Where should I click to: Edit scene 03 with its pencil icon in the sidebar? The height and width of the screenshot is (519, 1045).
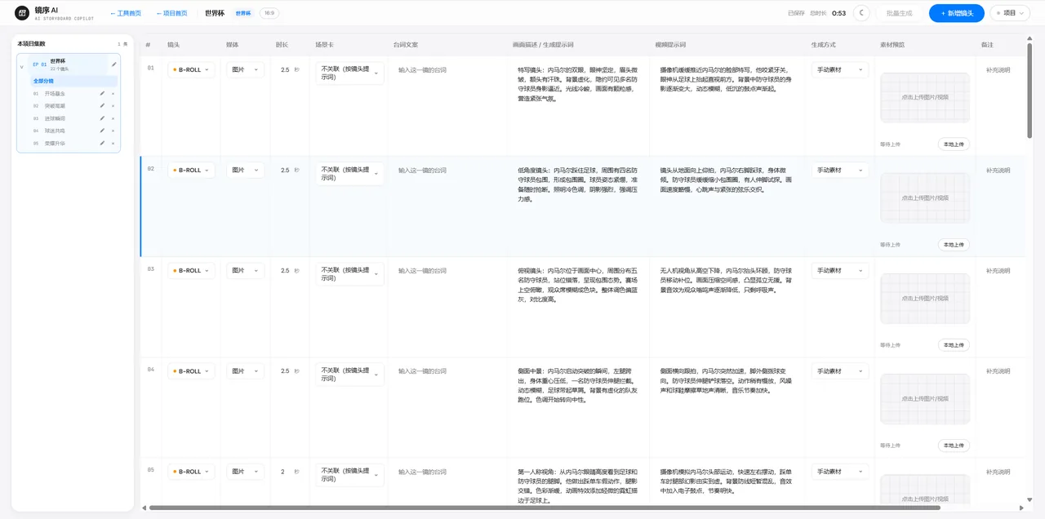[x=102, y=118]
